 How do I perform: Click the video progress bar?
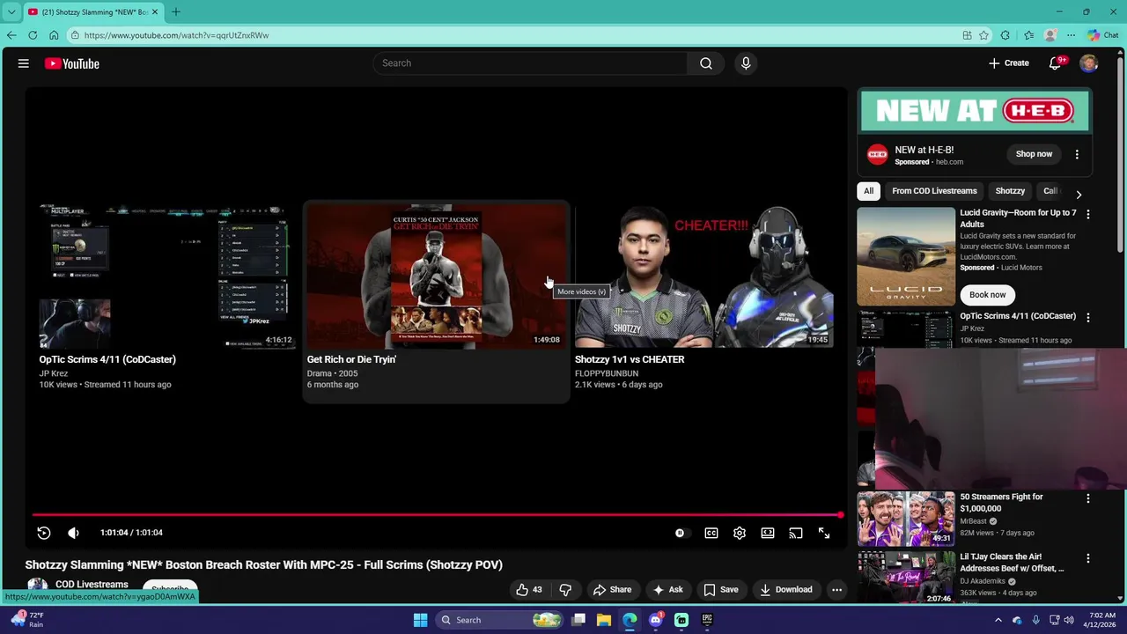coord(437,515)
